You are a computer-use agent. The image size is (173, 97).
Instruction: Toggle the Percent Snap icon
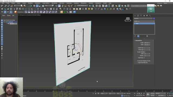click(69, 6)
